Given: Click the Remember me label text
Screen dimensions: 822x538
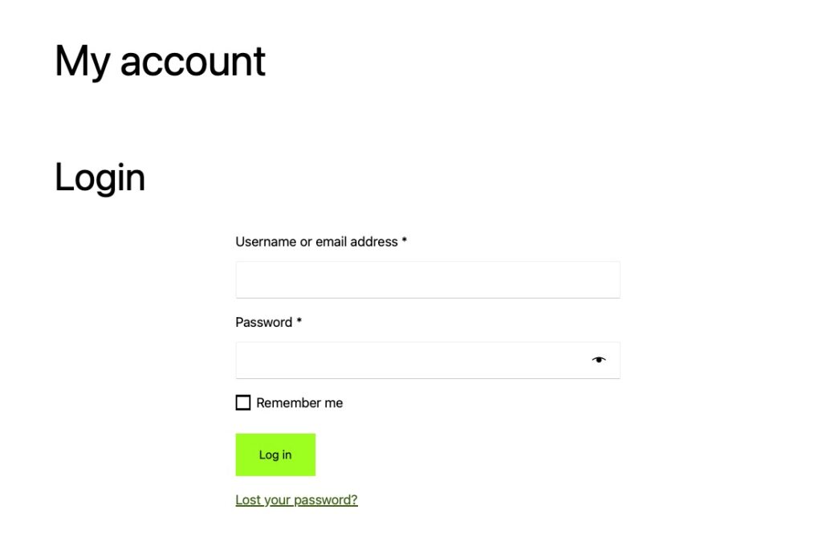Looking at the screenshot, I should (x=299, y=403).
